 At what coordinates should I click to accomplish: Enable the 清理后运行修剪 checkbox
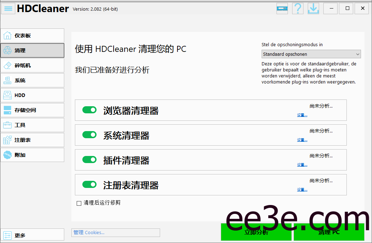click(x=78, y=202)
